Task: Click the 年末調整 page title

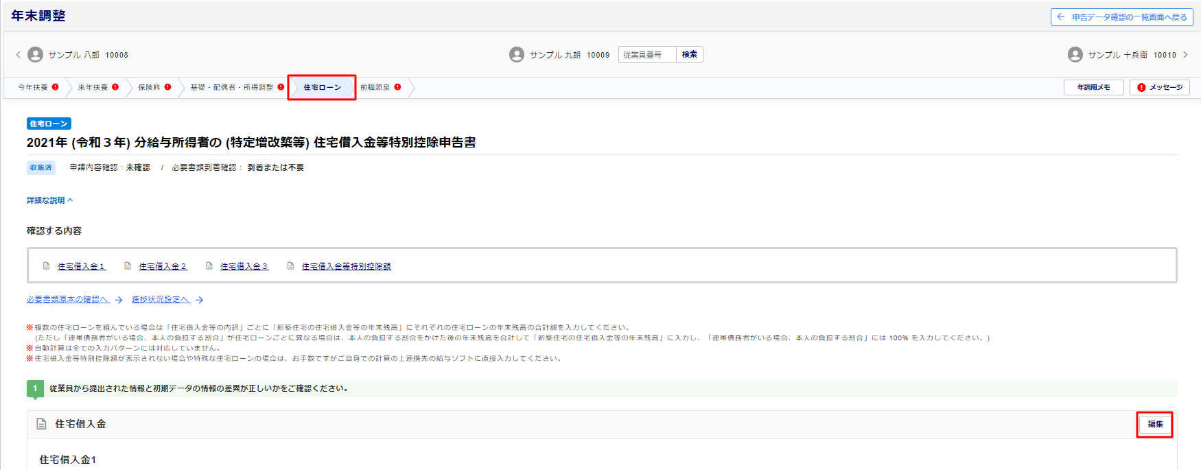Action: 38,16
